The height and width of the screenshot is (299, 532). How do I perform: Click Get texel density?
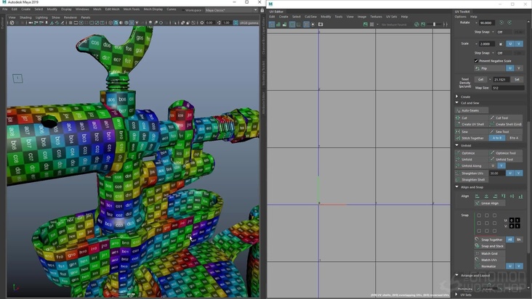pos(481,80)
